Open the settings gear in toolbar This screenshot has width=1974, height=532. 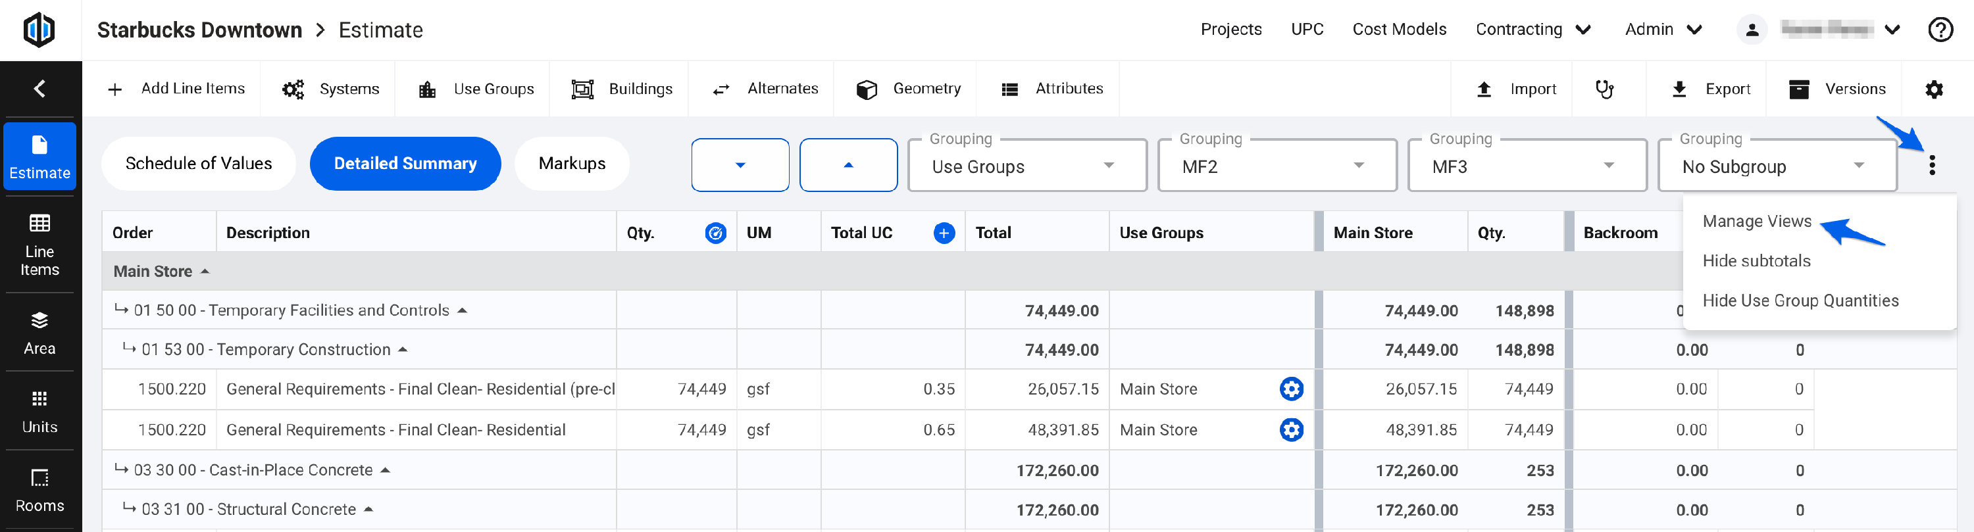[1933, 89]
